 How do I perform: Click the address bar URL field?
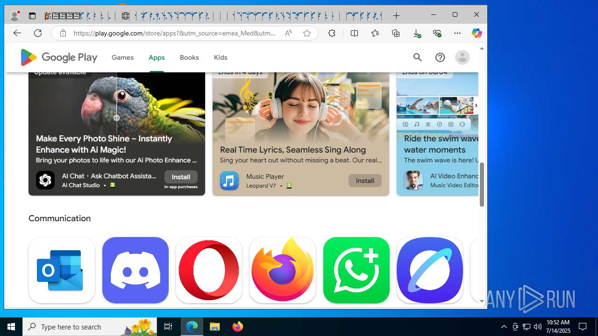(x=175, y=33)
